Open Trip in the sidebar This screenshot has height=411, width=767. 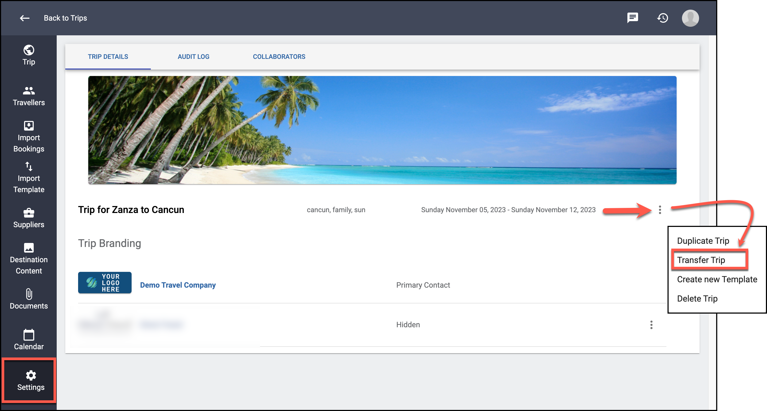[29, 55]
